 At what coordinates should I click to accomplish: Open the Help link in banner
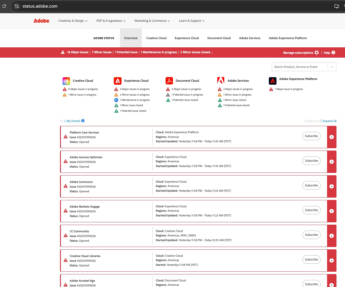tap(327, 53)
